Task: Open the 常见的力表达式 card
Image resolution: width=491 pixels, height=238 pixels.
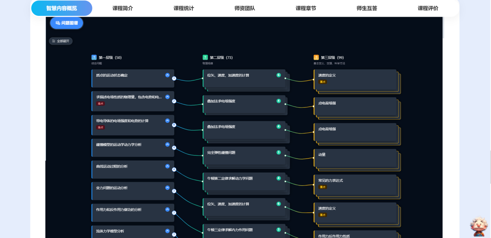Action: pos(355,185)
